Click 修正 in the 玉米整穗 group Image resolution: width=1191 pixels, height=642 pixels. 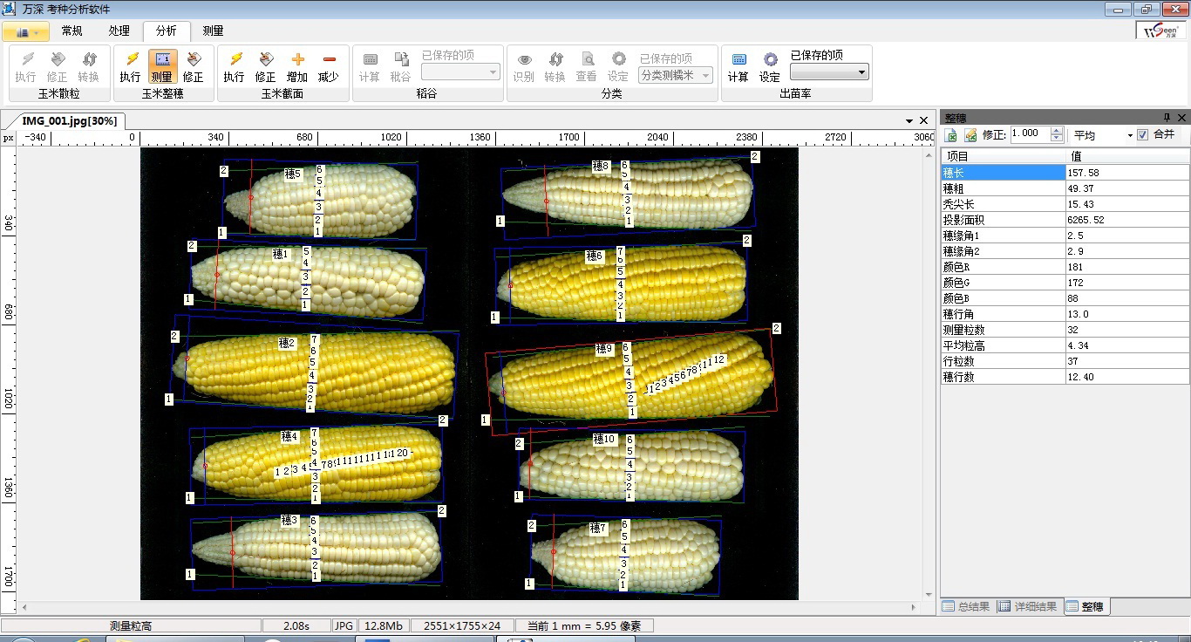tap(193, 66)
